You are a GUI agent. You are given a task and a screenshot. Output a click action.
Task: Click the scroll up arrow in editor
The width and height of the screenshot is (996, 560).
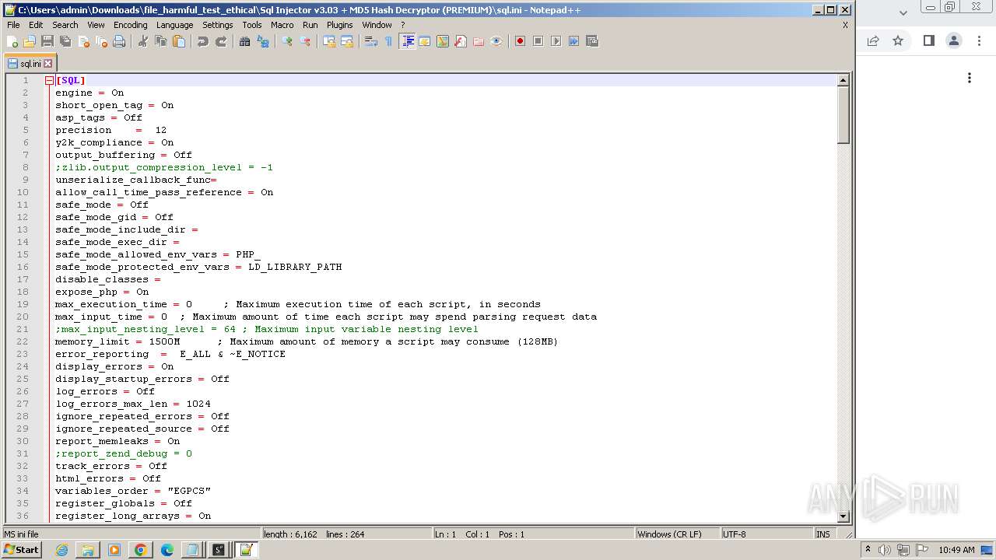coord(843,80)
